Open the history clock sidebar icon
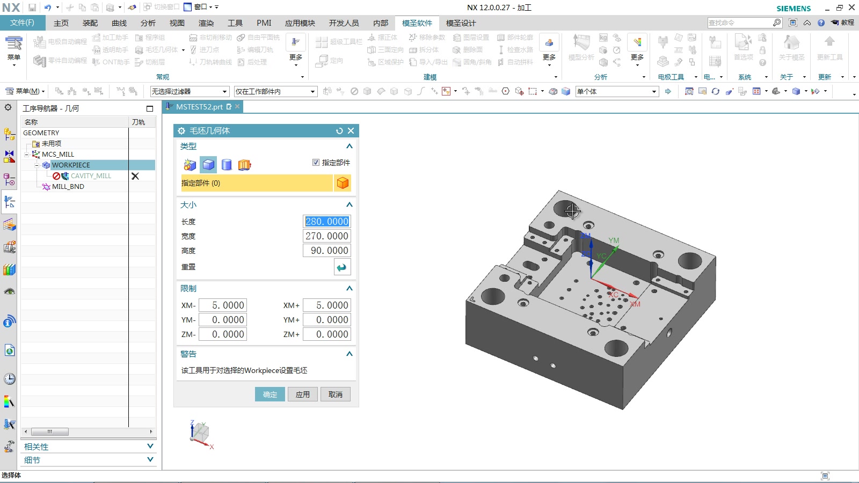The image size is (859, 483). [x=9, y=379]
